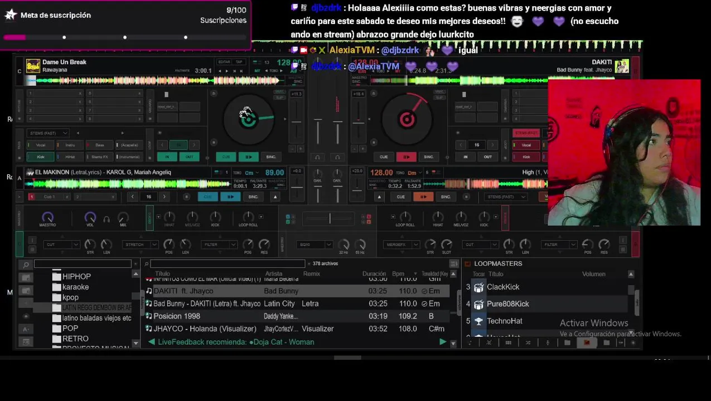711x401 pixels.
Task: Open the CUT effect dropdown on left
Action: [62, 244]
